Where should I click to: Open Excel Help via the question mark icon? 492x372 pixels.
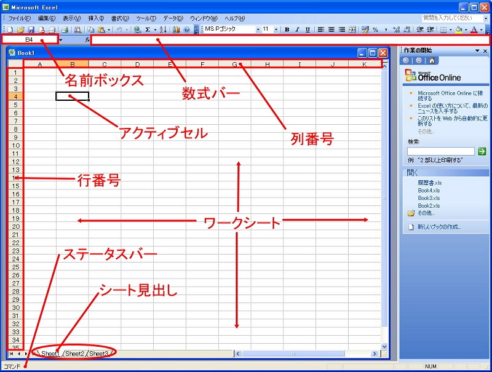click(187, 30)
